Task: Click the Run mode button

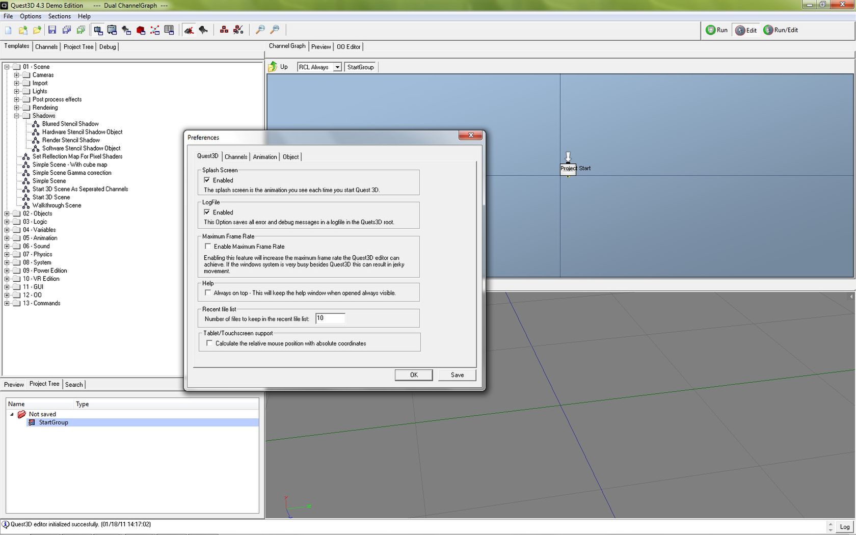Action: 717,30
